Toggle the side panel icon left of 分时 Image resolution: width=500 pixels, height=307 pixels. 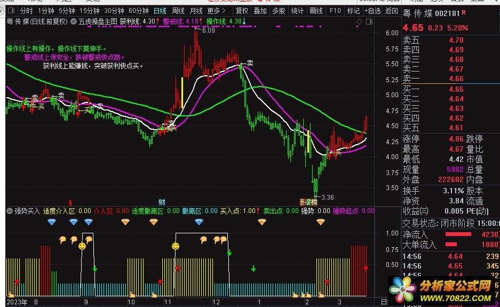(x=11, y=11)
